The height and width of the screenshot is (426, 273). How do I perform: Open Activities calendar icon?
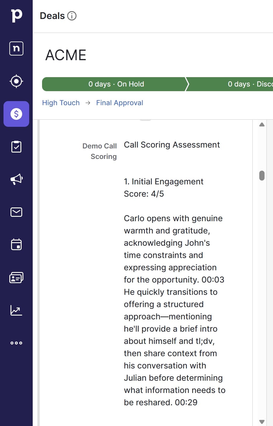16,244
